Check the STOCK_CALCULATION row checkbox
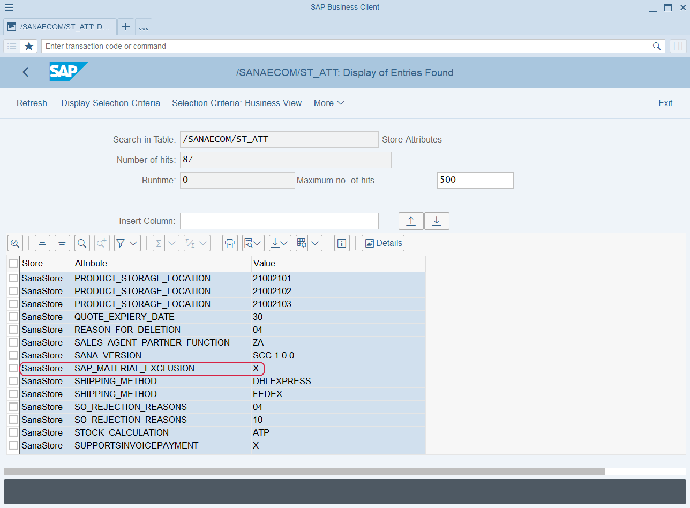The image size is (690, 508). point(13,432)
